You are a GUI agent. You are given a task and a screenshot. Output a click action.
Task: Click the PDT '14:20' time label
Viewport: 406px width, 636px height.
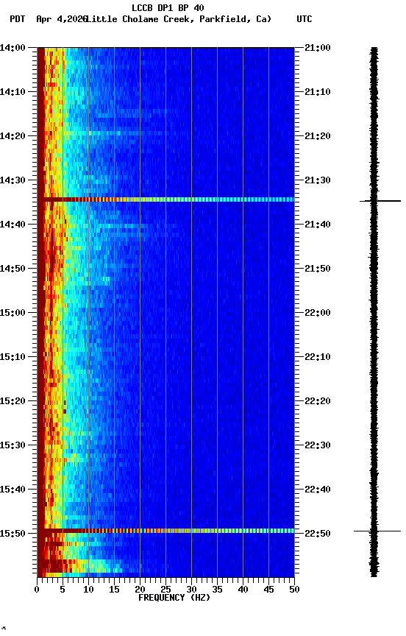(x=13, y=136)
